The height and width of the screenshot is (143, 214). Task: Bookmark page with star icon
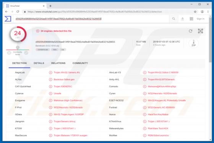tap(195, 12)
